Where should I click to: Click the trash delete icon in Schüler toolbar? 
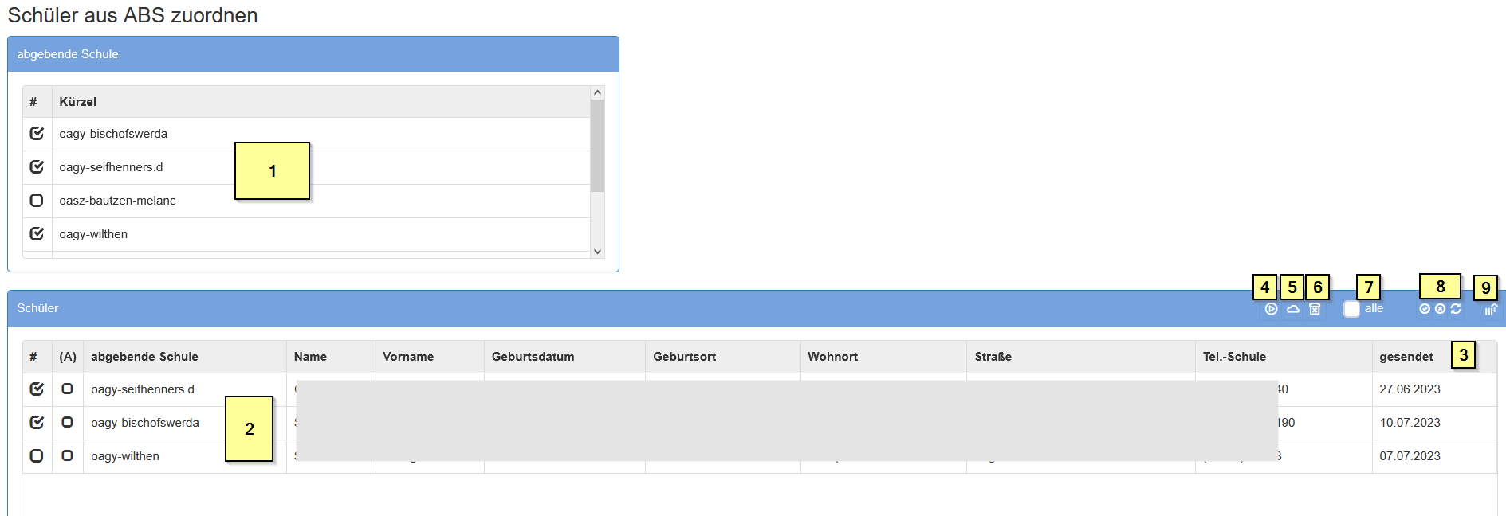click(x=1315, y=309)
